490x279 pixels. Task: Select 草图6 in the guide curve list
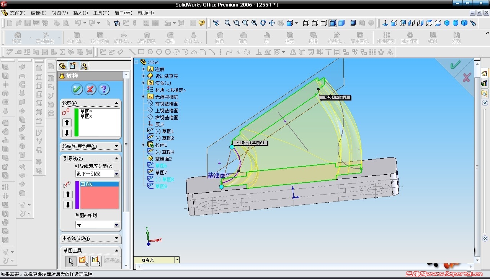coord(100,184)
